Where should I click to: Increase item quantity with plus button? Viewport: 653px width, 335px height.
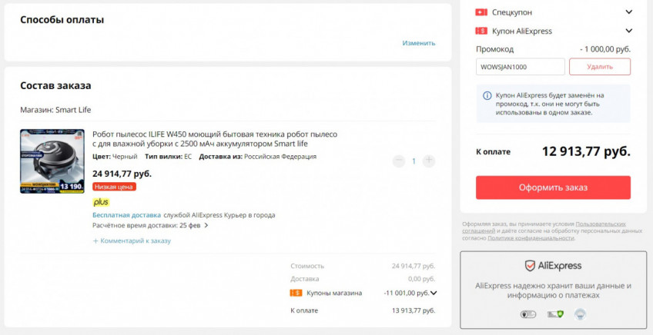429,161
